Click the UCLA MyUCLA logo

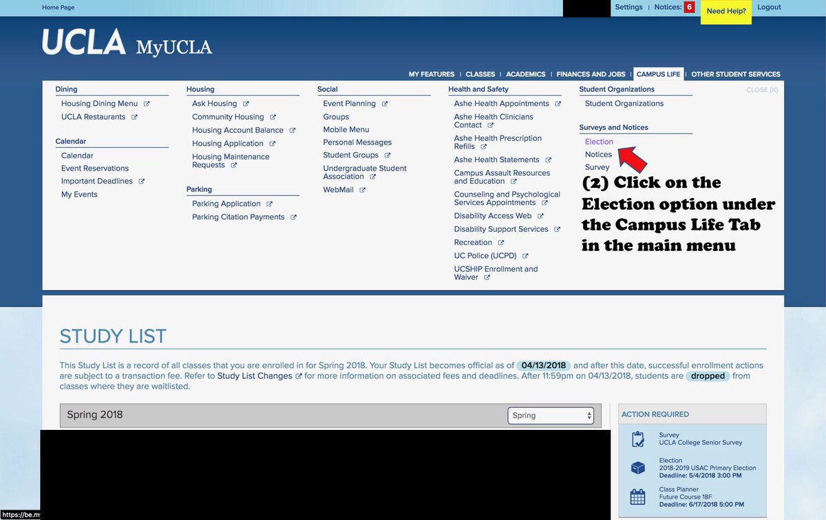coord(127,43)
